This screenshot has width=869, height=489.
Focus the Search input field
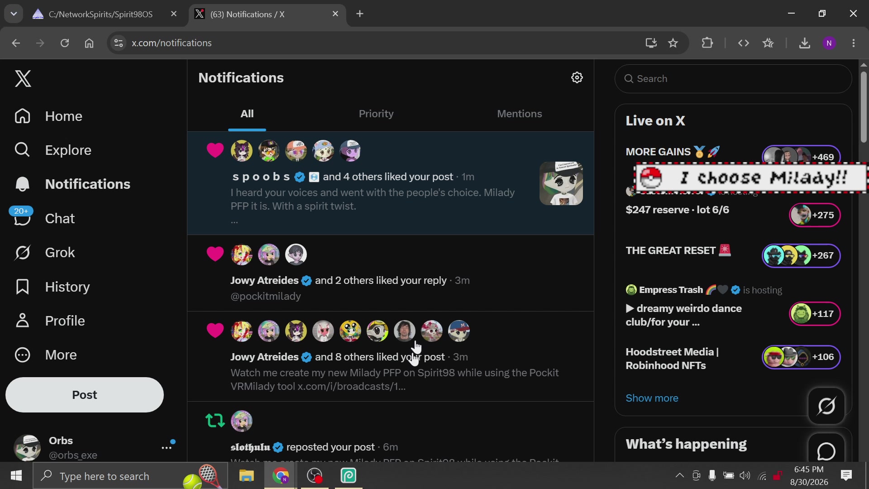pyautogui.click(x=733, y=79)
